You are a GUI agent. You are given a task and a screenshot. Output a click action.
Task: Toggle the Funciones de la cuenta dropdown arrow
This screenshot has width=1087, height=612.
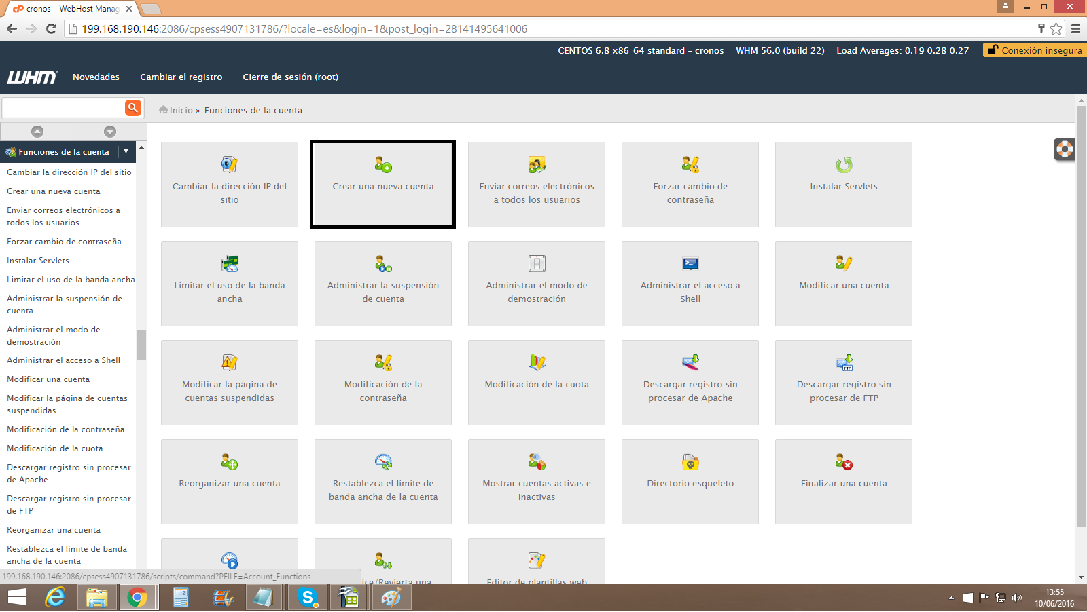126,152
